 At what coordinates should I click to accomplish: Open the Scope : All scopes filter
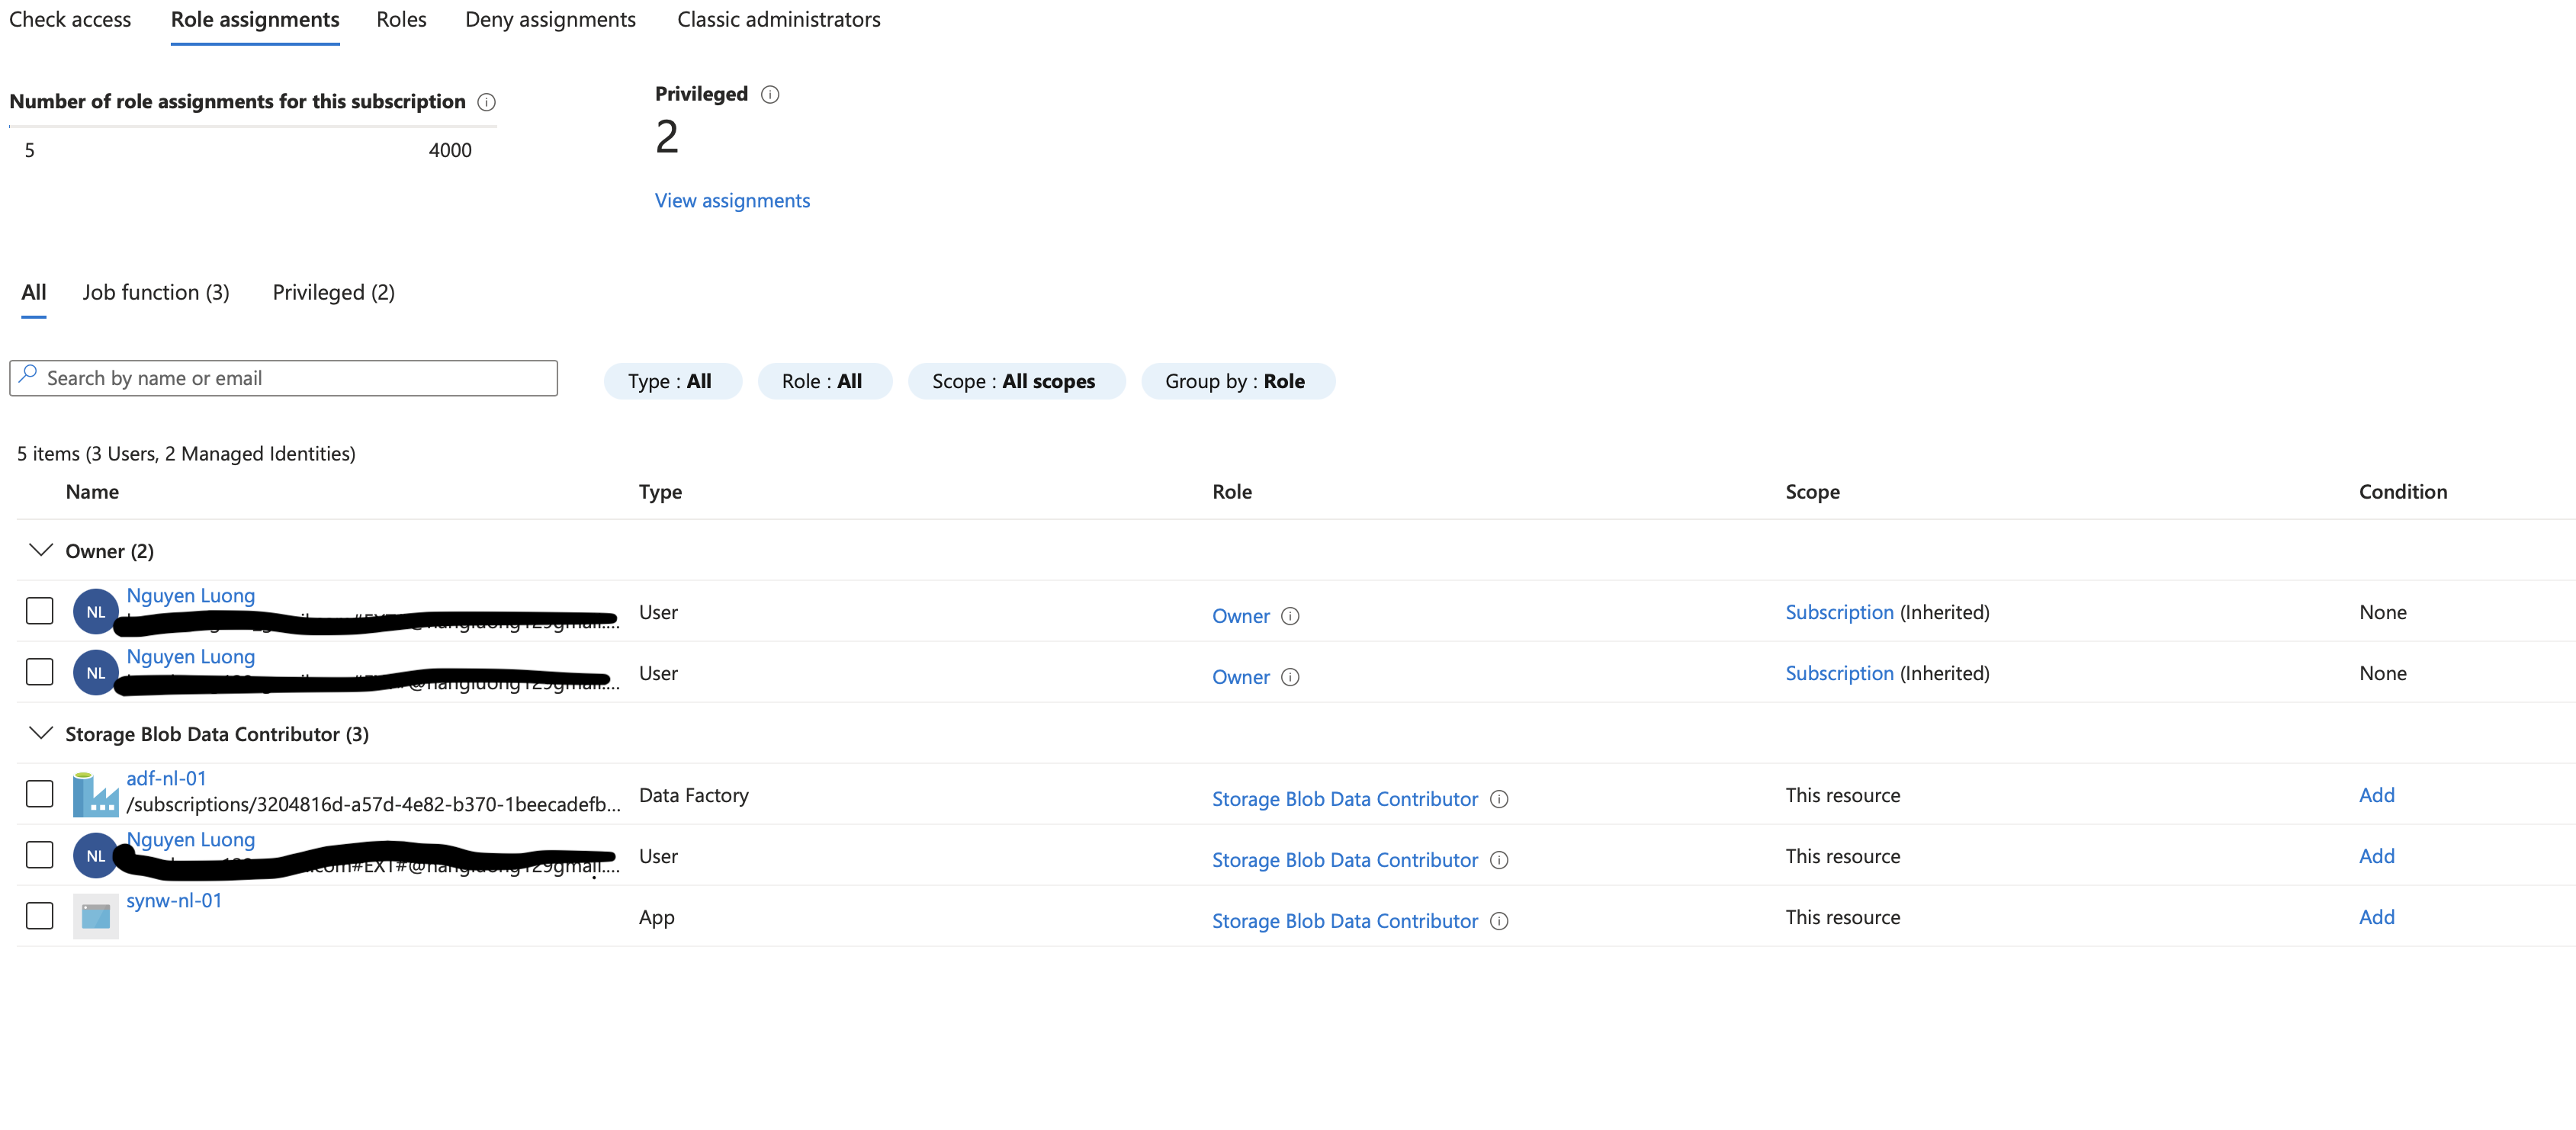point(1015,381)
